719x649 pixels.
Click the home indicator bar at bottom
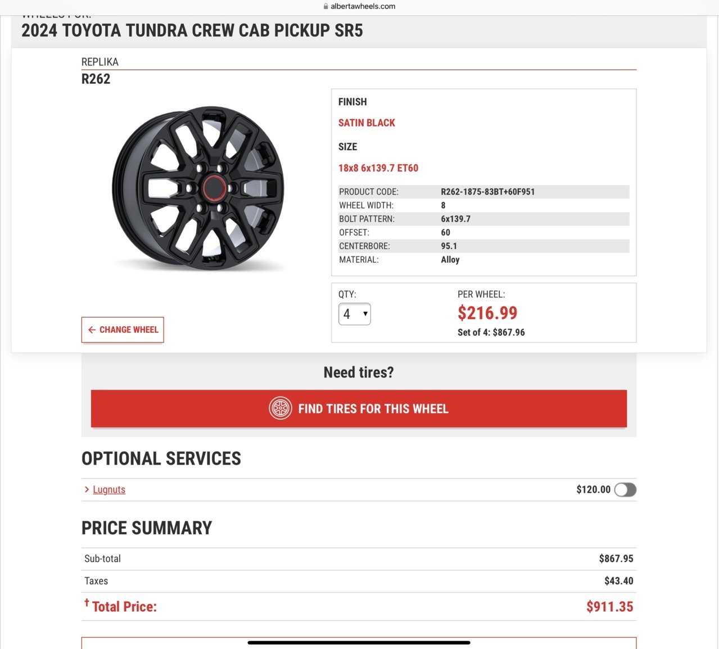(359, 642)
